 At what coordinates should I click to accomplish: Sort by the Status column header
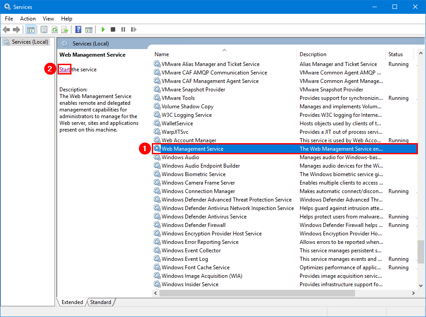tap(399, 54)
